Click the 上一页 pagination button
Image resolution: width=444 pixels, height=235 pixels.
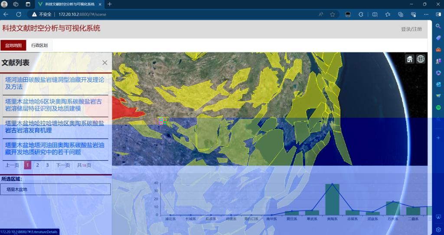pyautogui.click(x=12, y=165)
